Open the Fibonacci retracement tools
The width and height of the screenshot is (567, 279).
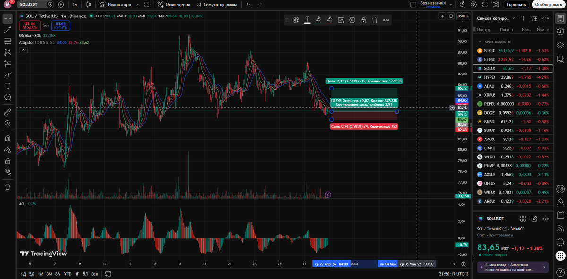[8, 41]
